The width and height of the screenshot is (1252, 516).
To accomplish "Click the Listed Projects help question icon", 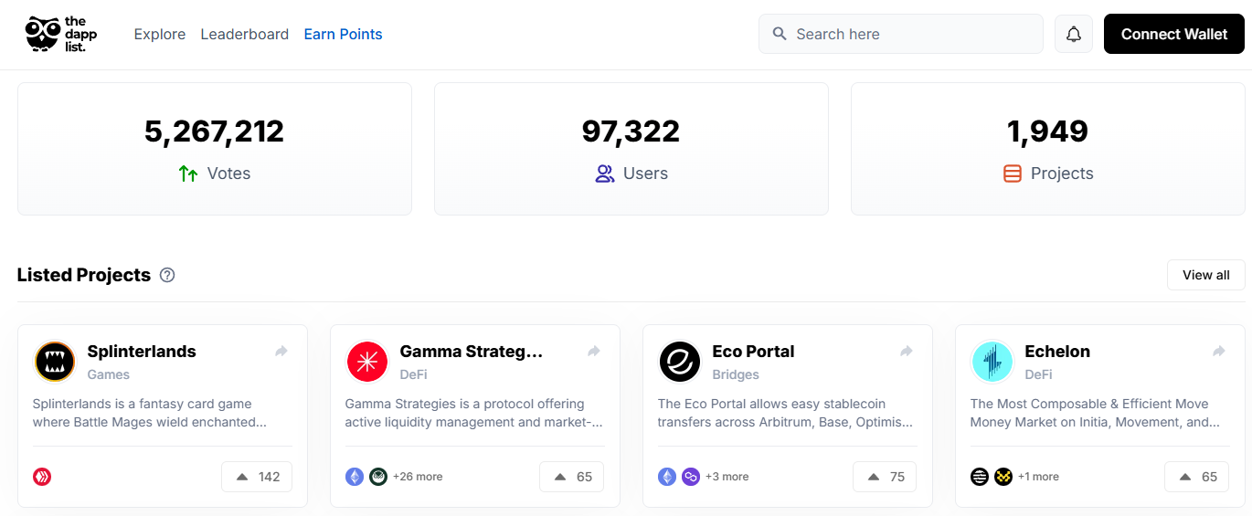I will point(167,275).
